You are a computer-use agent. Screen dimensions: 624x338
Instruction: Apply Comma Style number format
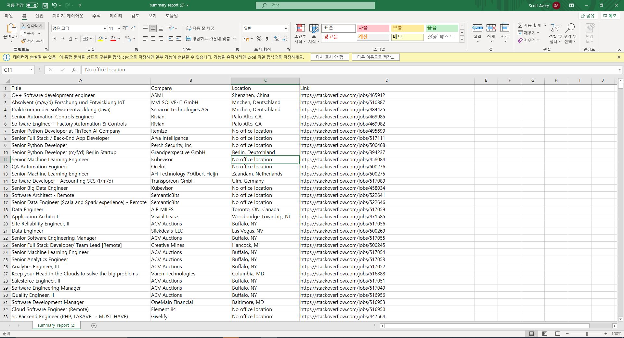pyautogui.click(x=267, y=39)
